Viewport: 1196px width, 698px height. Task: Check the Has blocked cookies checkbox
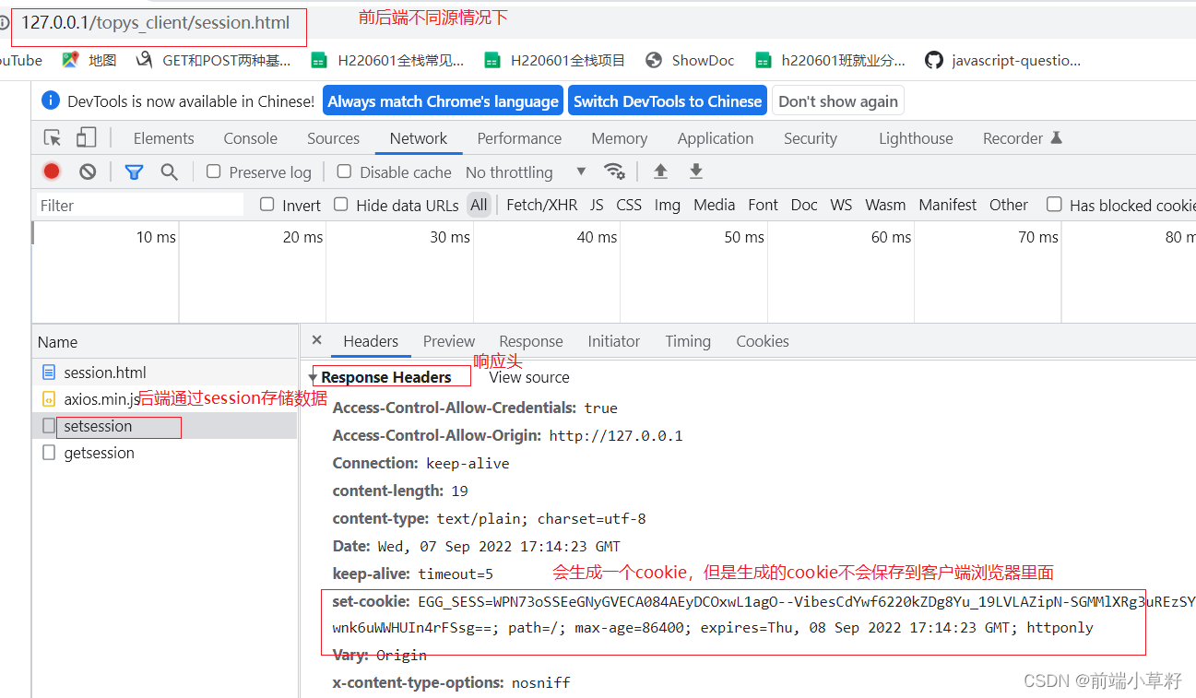(1054, 205)
